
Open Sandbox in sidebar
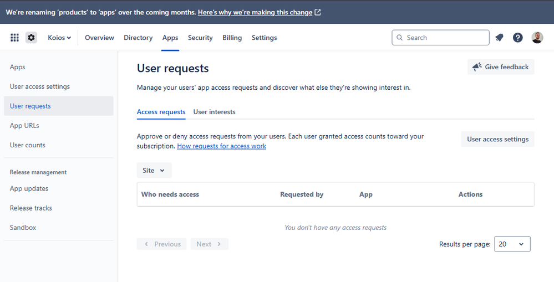click(59, 228)
